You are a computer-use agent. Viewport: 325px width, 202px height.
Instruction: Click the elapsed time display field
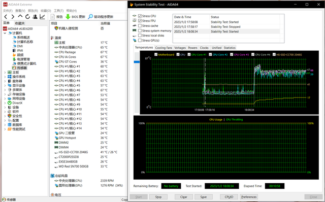tap(275, 186)
